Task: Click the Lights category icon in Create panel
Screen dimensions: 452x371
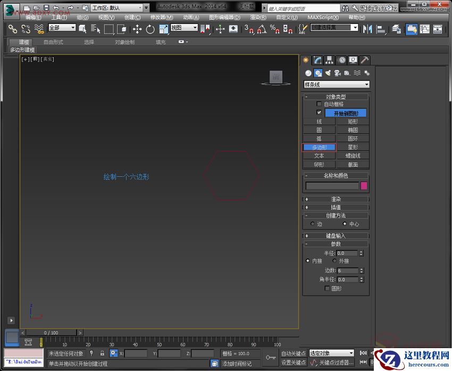Action: point(328,73)
